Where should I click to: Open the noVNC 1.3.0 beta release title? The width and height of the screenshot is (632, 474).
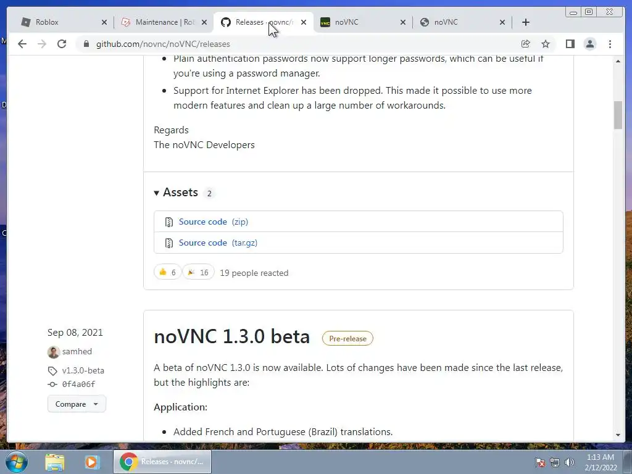tap(232, 336)
